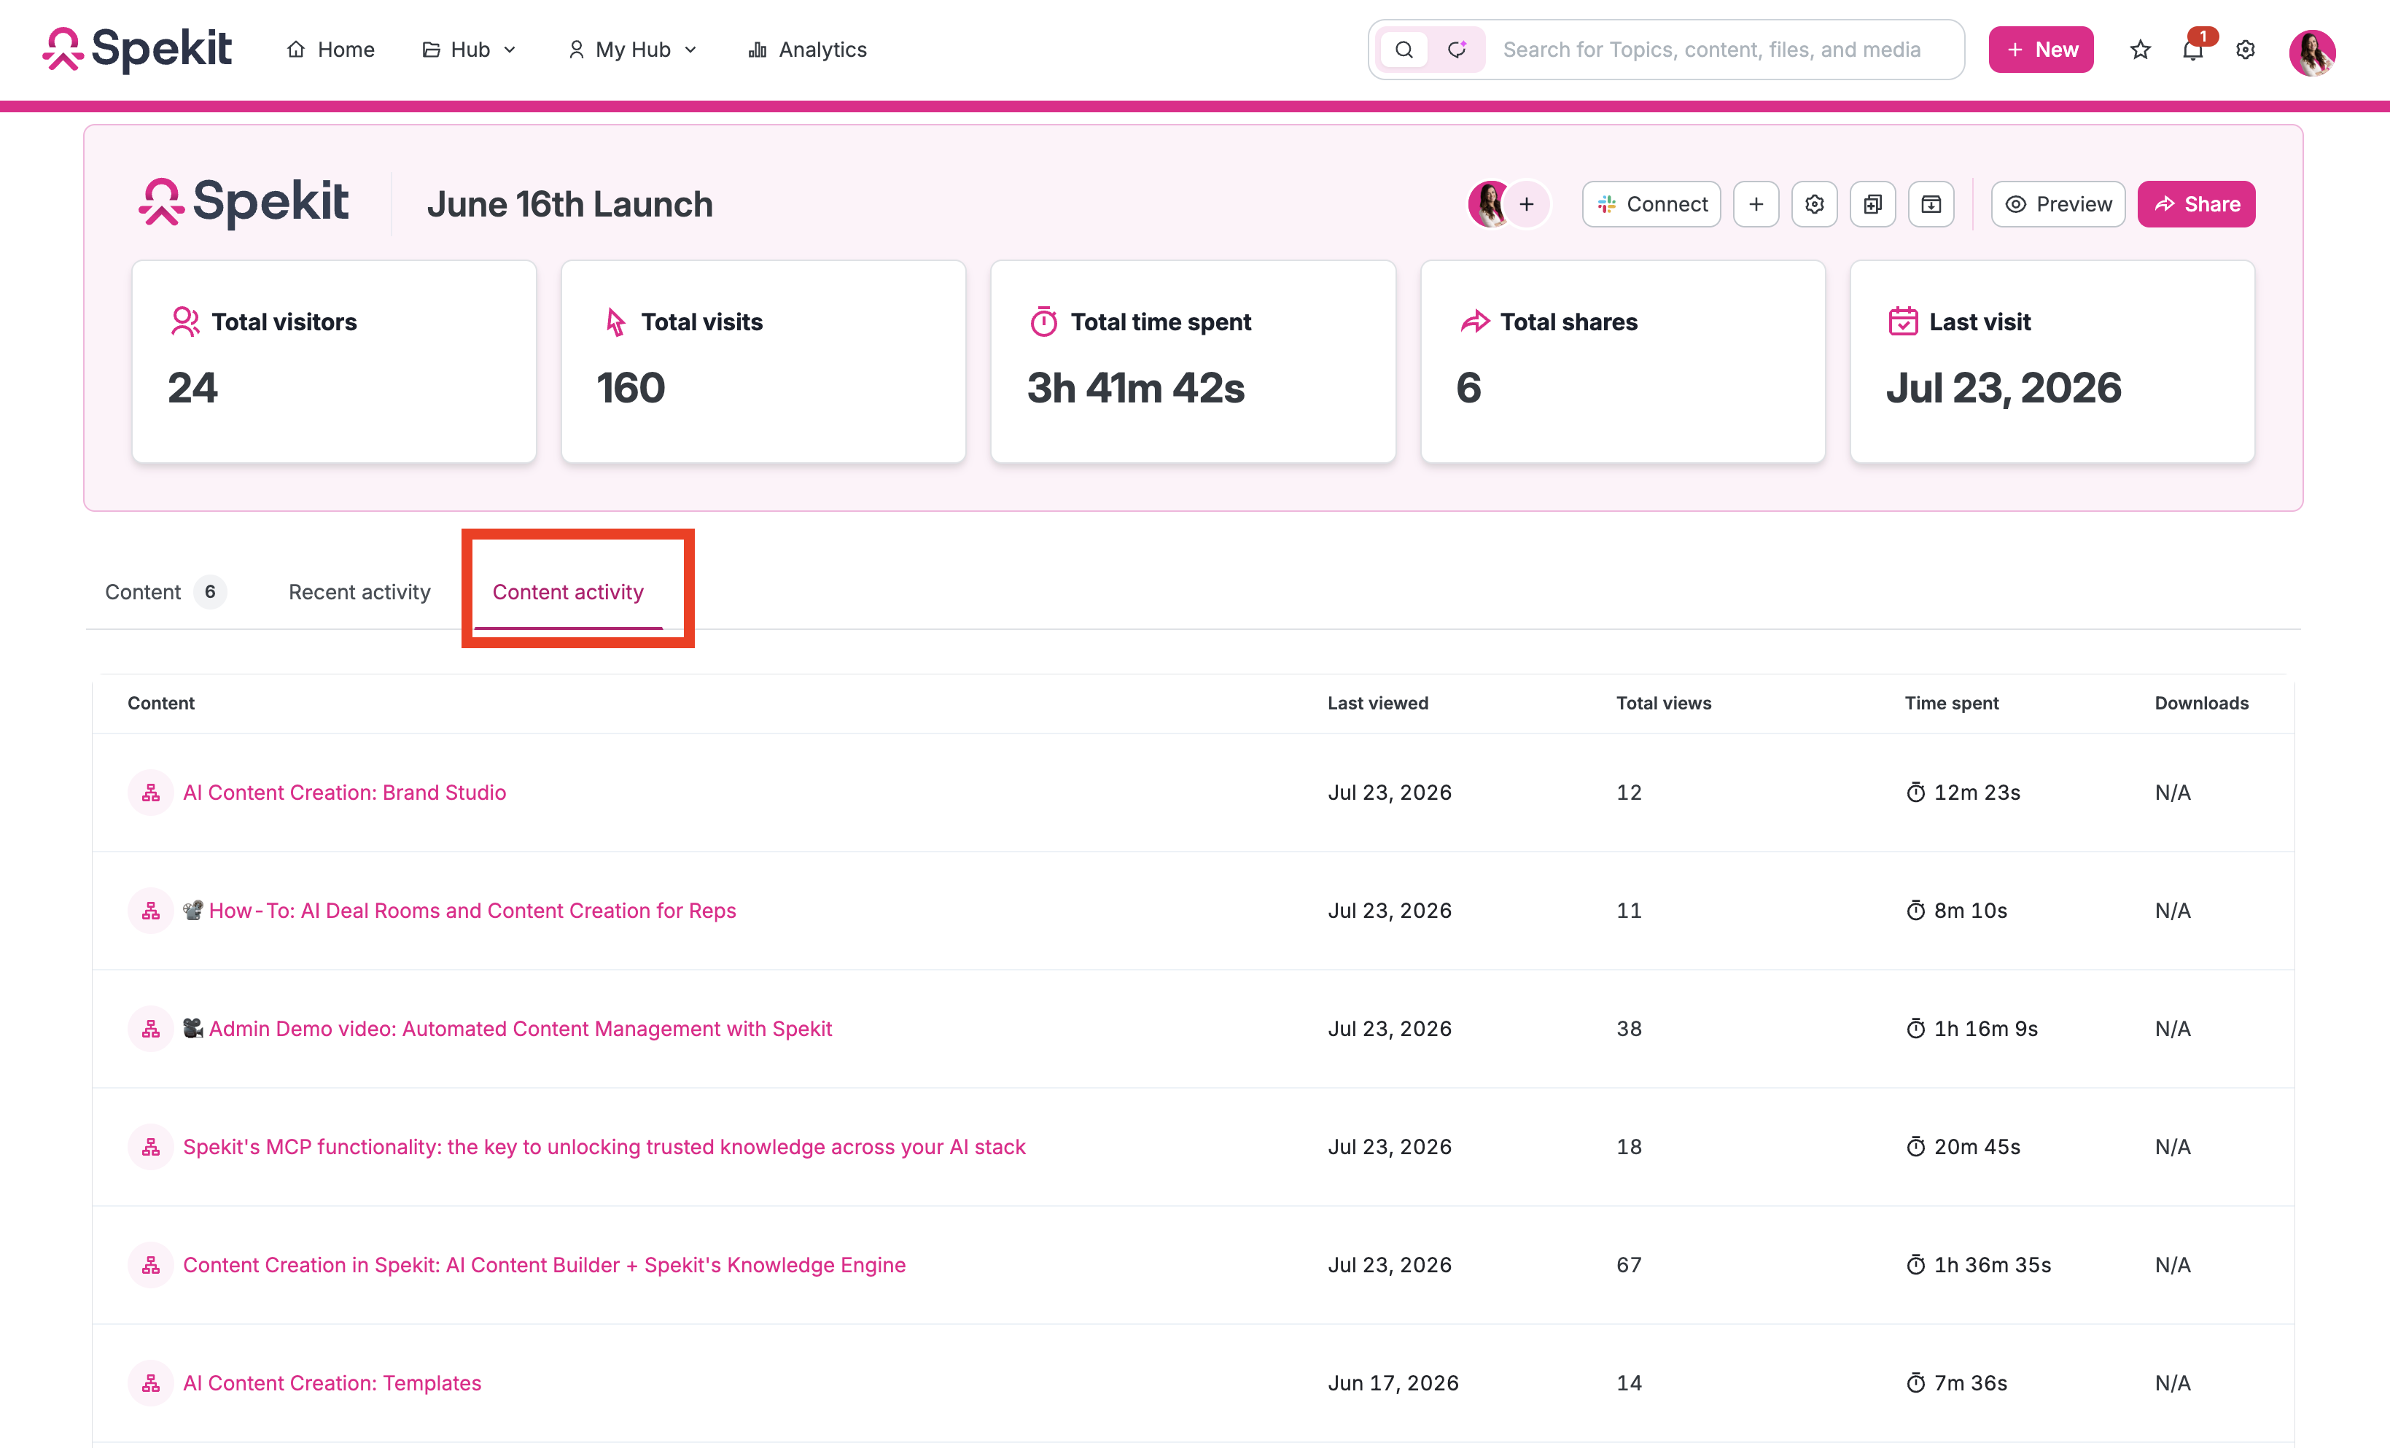Click the total visits value 160
The height and width of the screenshot is (1448, 2390).
click(x=631, y=388)
